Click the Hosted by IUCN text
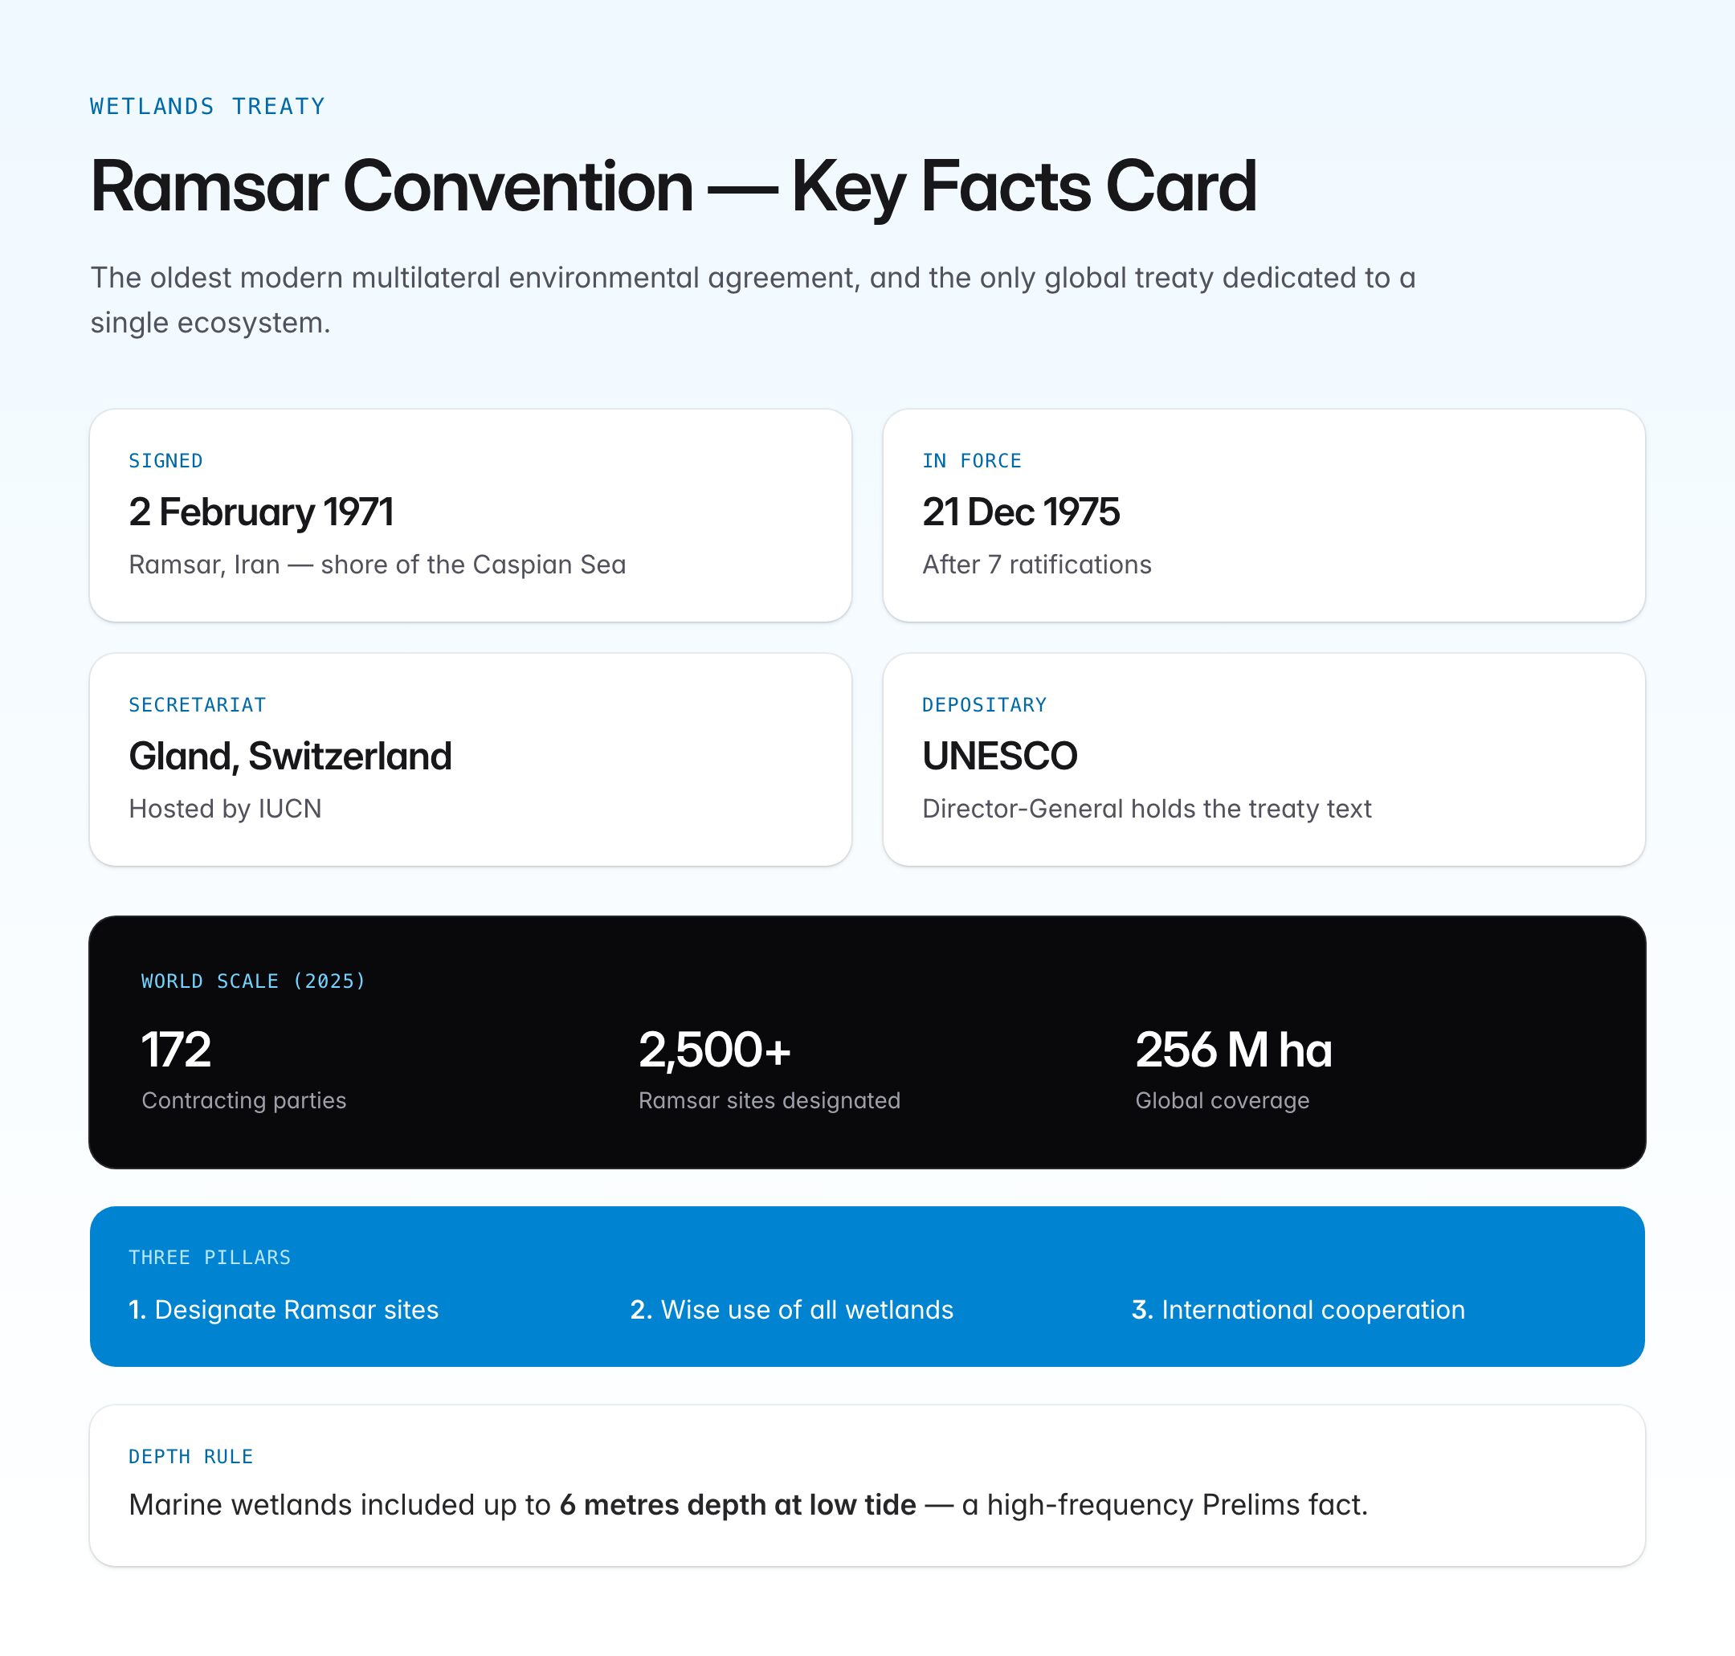 [225, 809]
